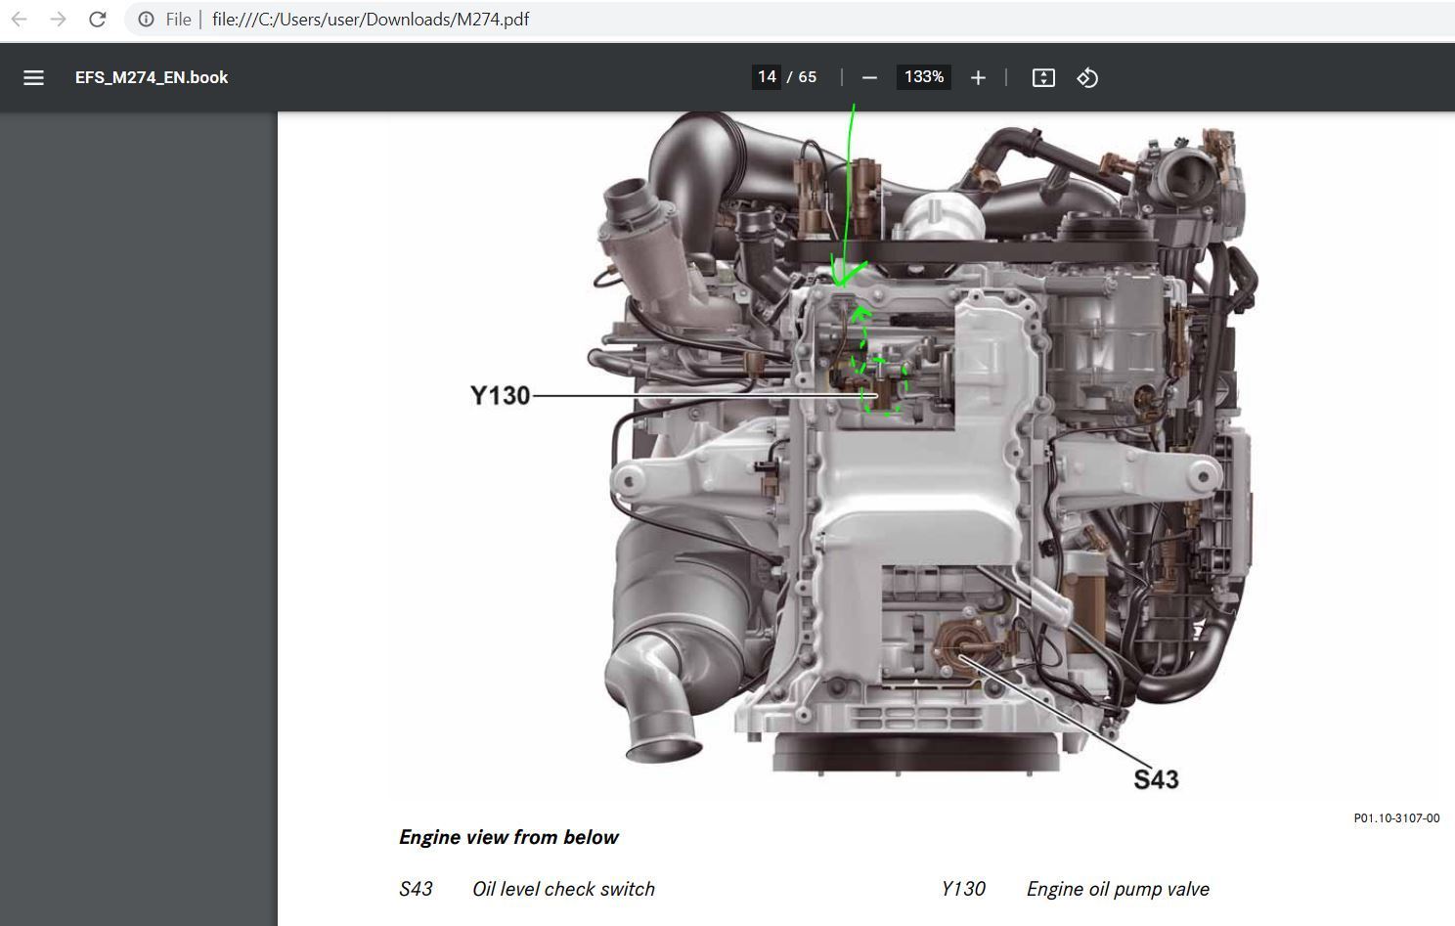Viewport: 1455px width, 926px height.
Task: Click the Y130 label on the diagram
Action: (500, 395)
